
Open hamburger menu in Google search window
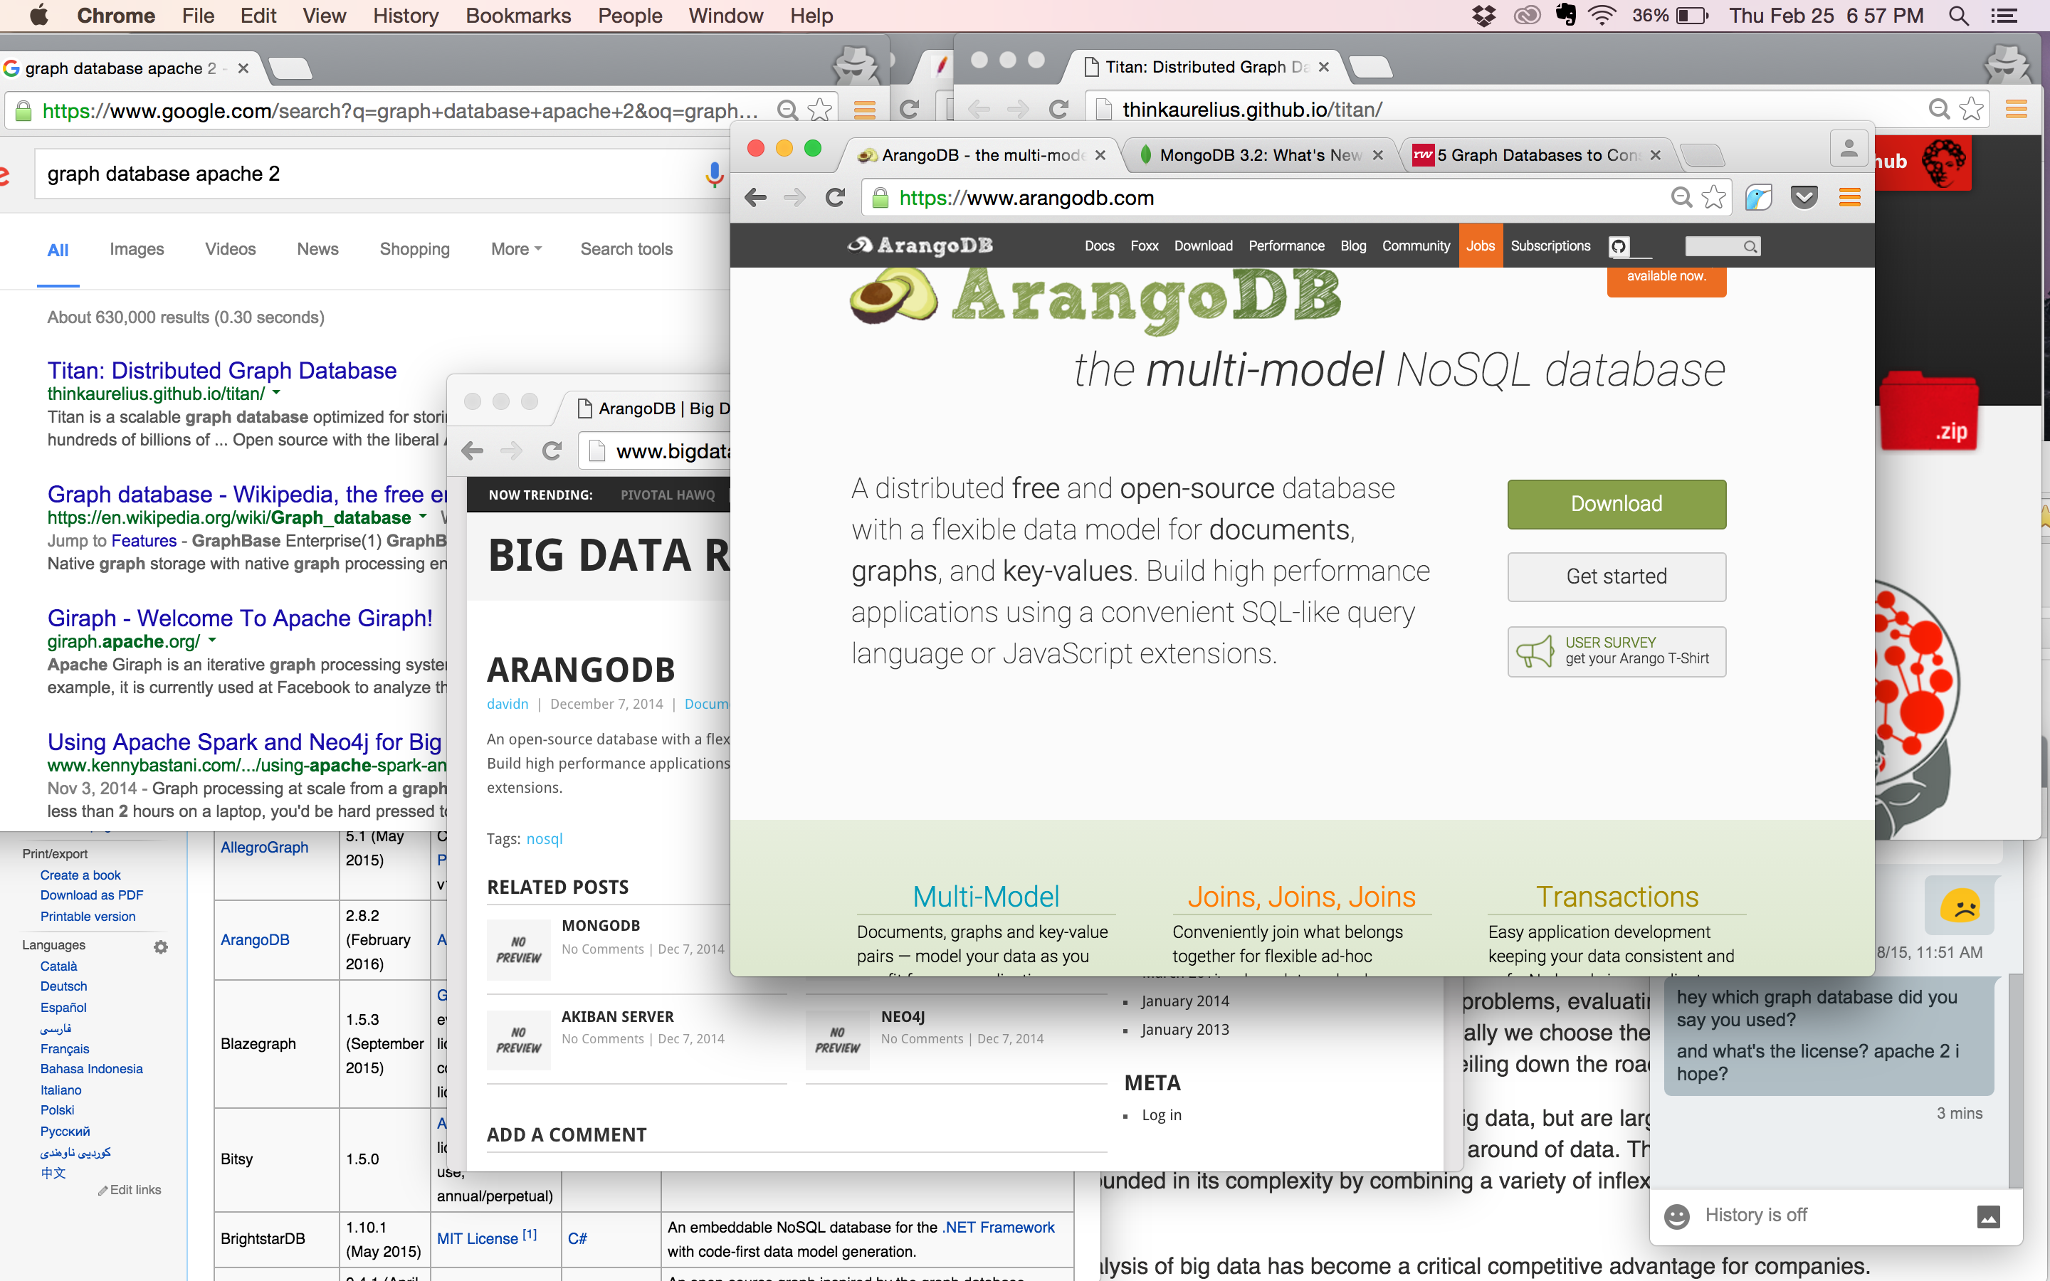[864, 110]
